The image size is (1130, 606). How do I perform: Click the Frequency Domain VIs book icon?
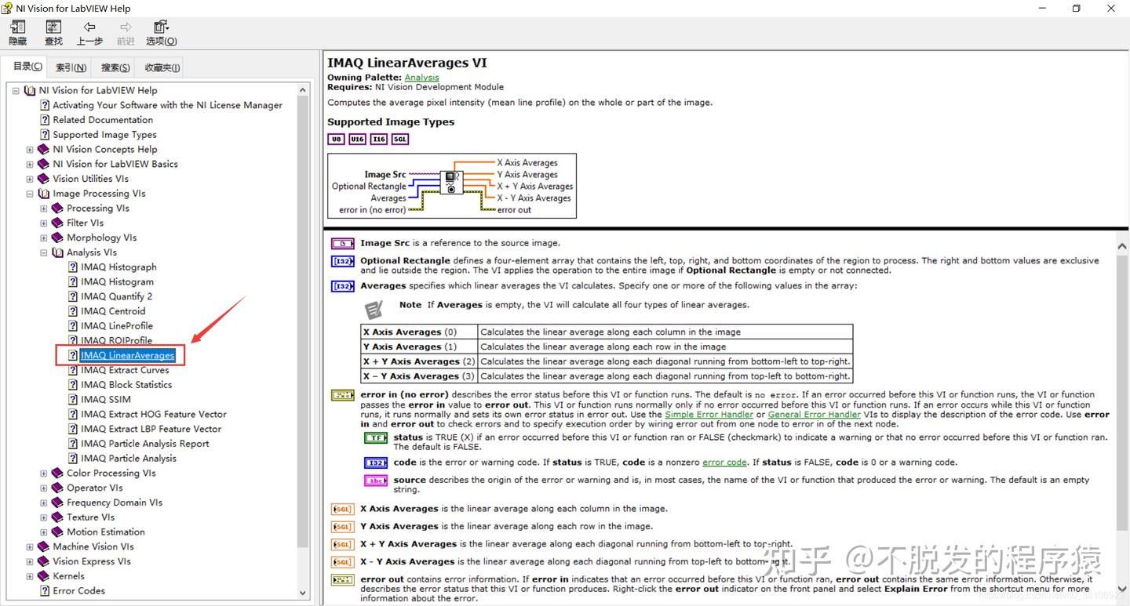tap(57, 503)
